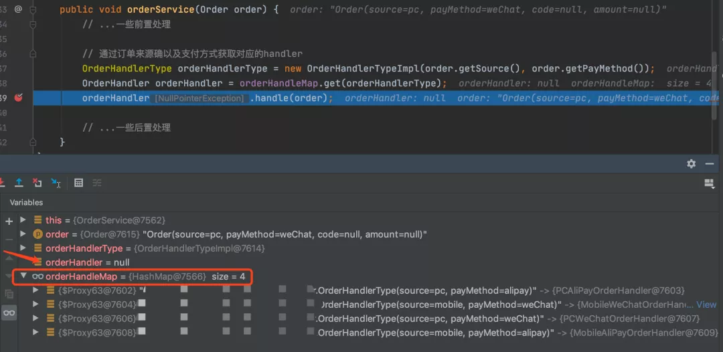This screenshot has height=352, width=723.
Task: Toggle code folding marker at orderService method
Action: tap(33, 9)
